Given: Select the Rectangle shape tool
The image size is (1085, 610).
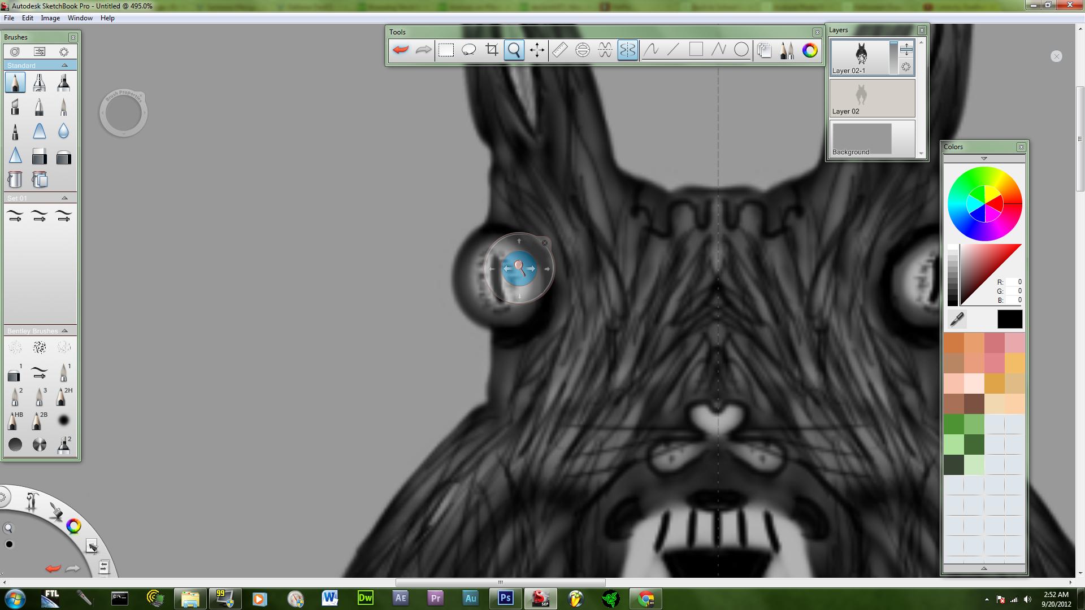Looking at the screenshot, I should tap(696, 50).
